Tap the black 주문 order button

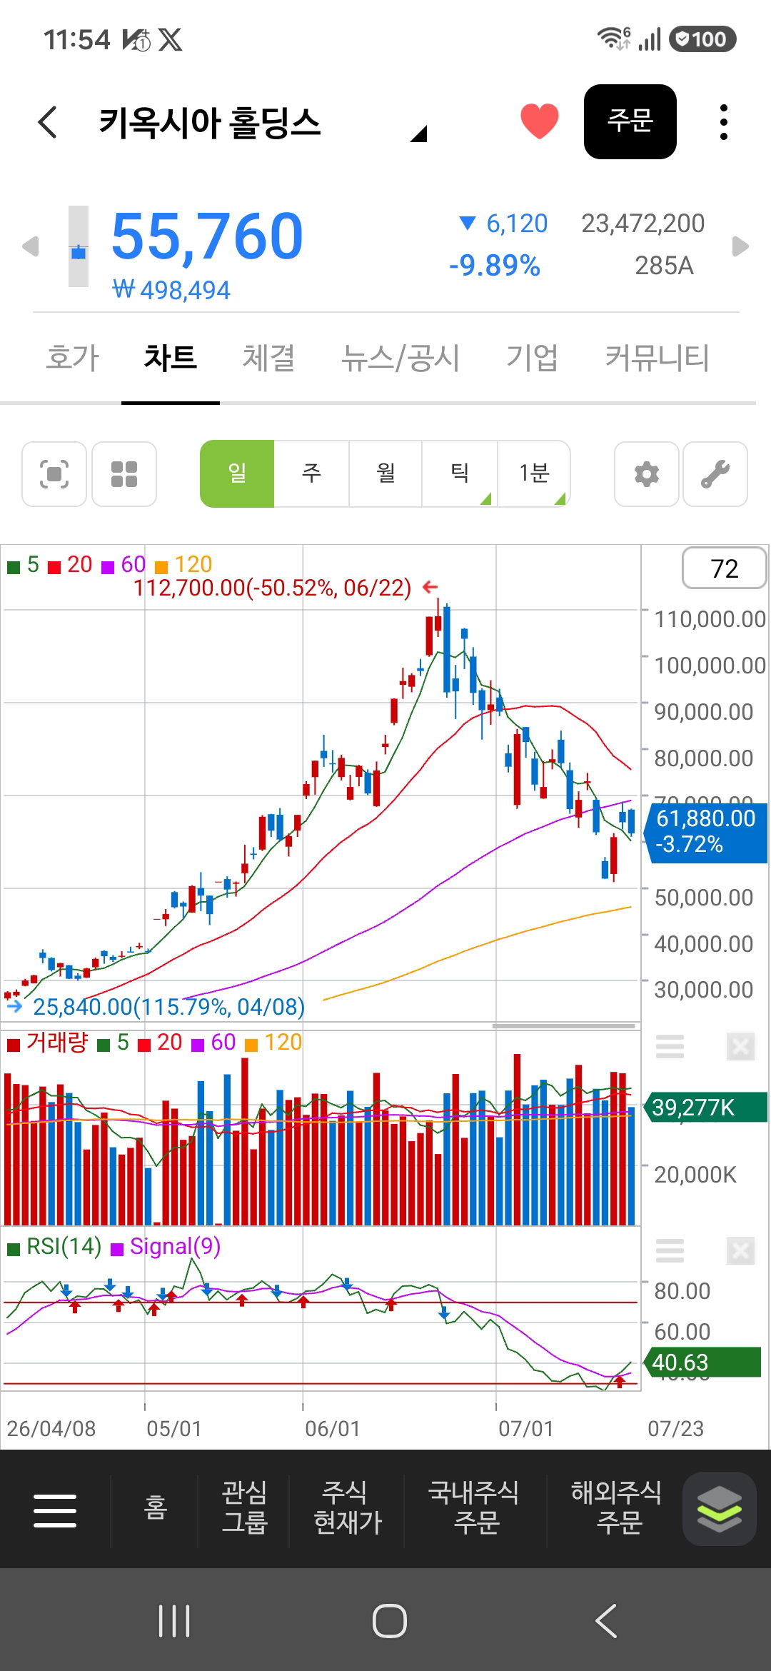(x=630, y=121)
